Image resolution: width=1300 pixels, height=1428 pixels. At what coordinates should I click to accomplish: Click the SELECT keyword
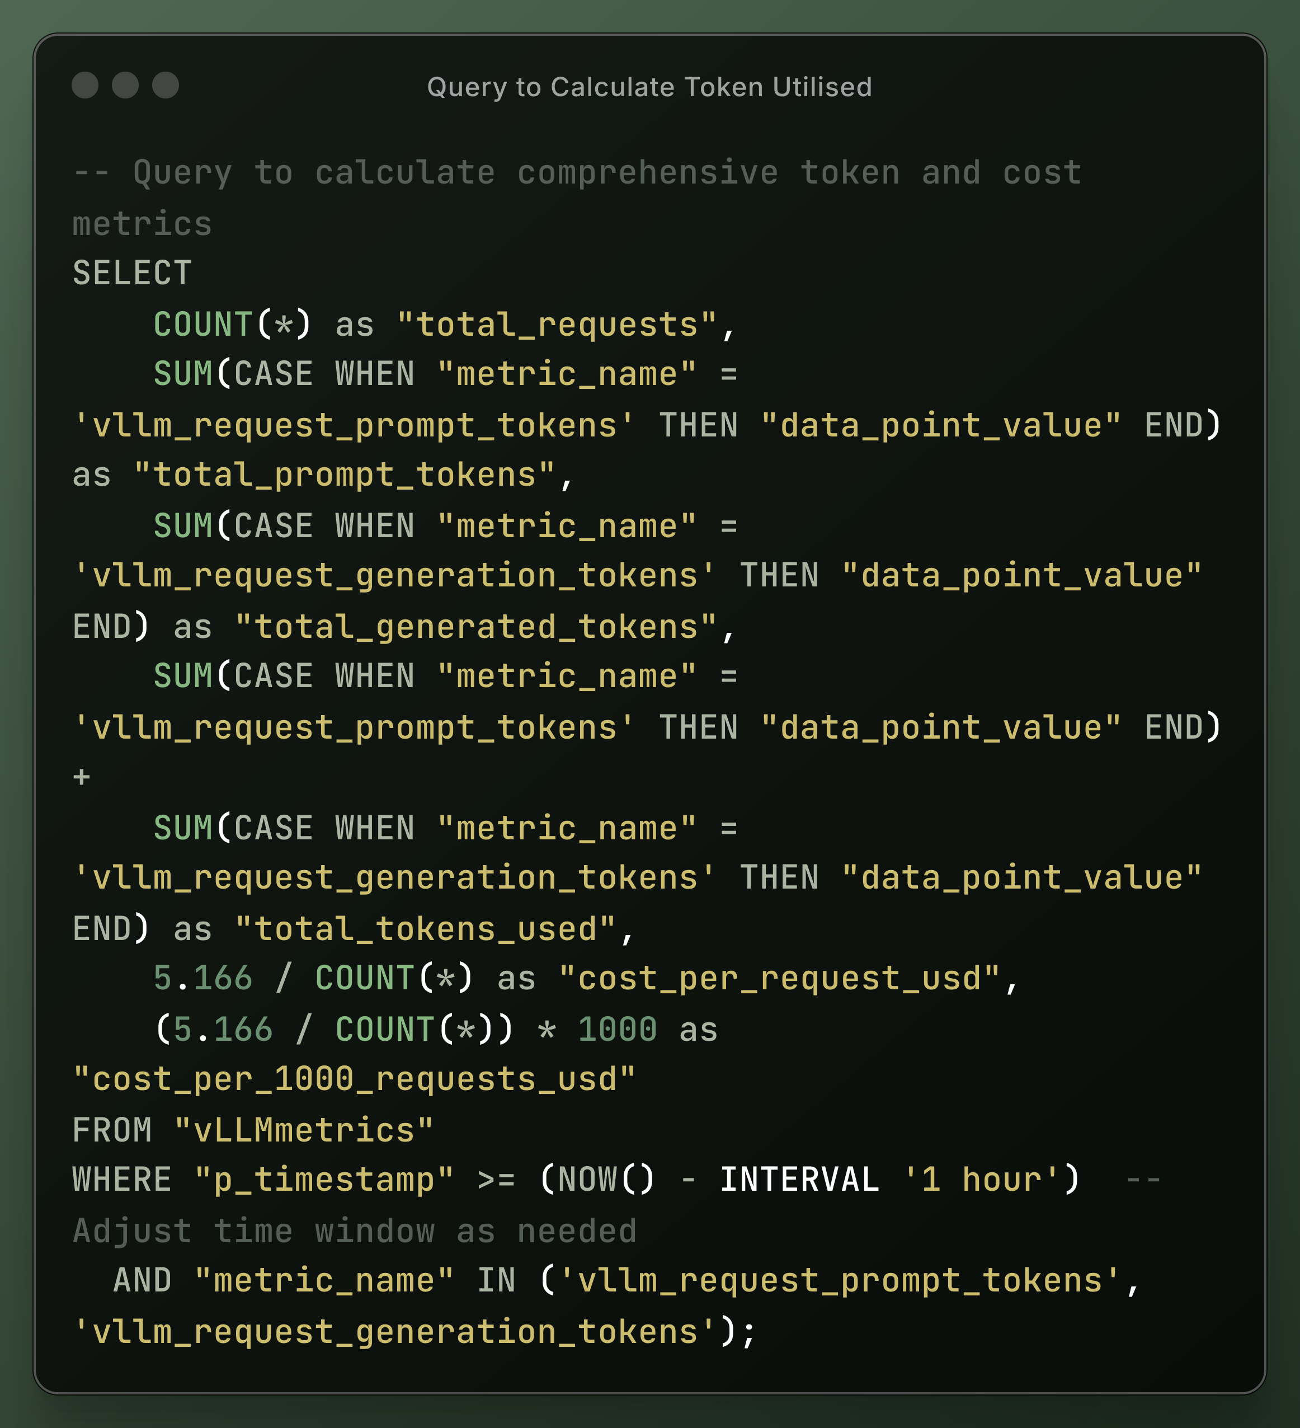point(133,273)
